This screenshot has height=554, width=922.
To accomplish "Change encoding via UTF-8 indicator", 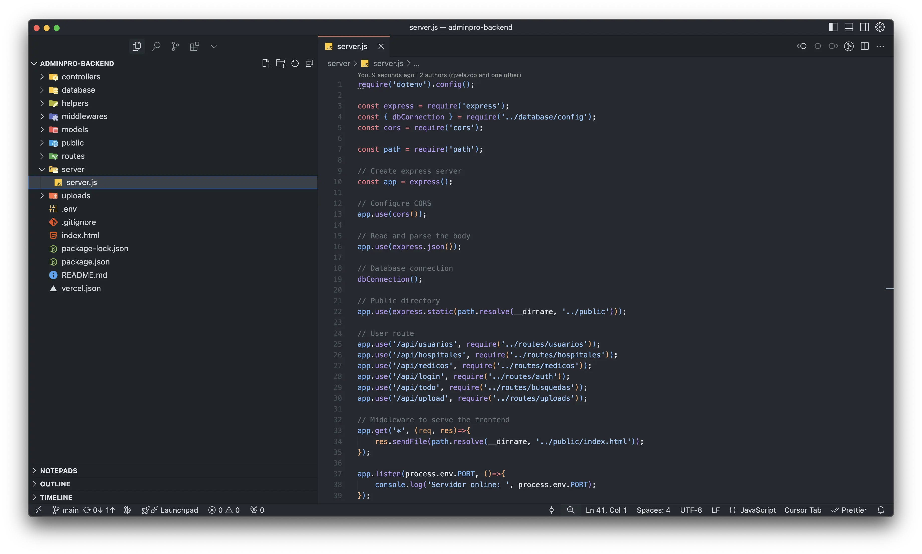I will pos(690,510).
